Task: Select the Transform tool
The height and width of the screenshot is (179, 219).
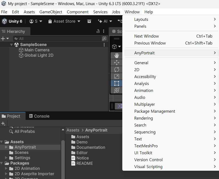Action: point(116,90)
